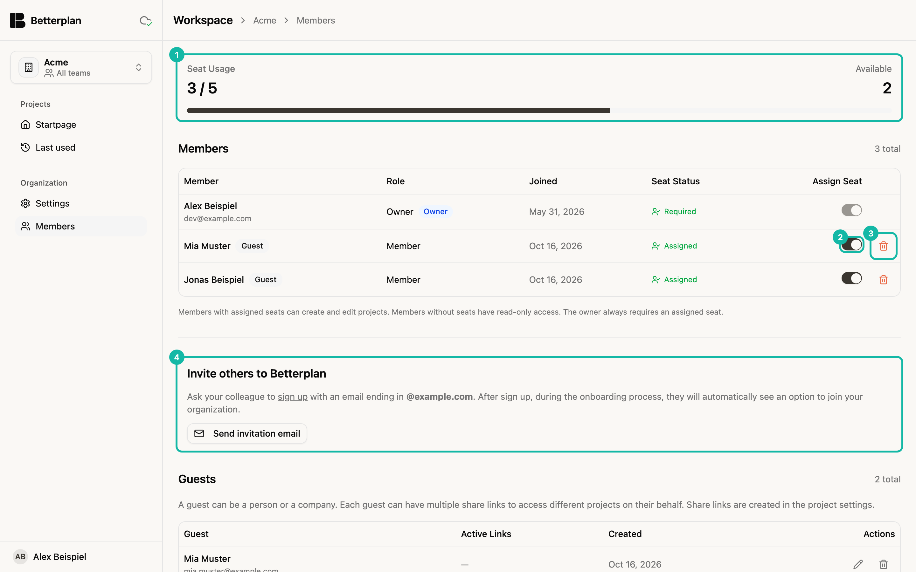Click the Active Links column header

[486, 534]
